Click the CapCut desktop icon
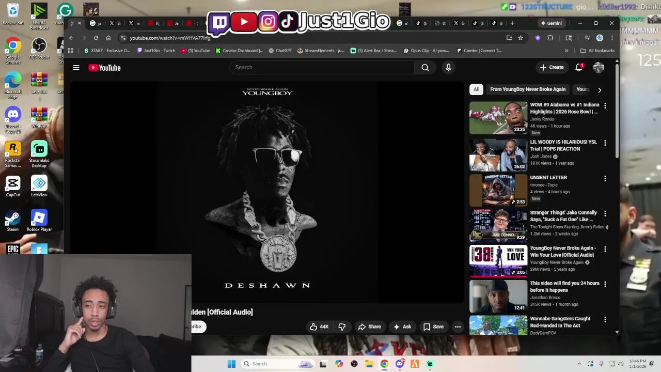The height and width of the screenshot is (372, 661). tap(13, 187)
